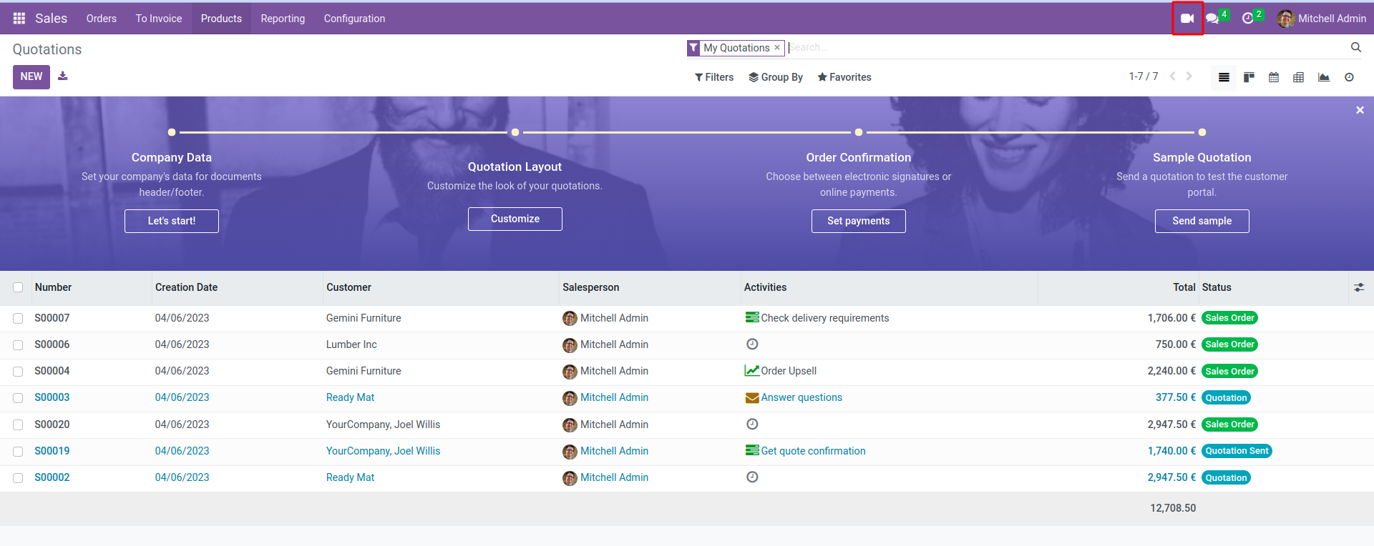Click the Let's start! button
The width and height of the screenshot is (1374, 546).
(x=172, y=221)
